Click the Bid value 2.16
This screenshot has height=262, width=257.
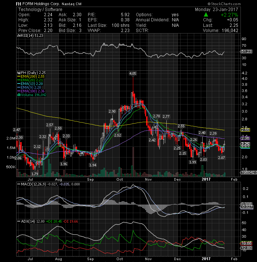pyautogui.click(x=77, y=25)
